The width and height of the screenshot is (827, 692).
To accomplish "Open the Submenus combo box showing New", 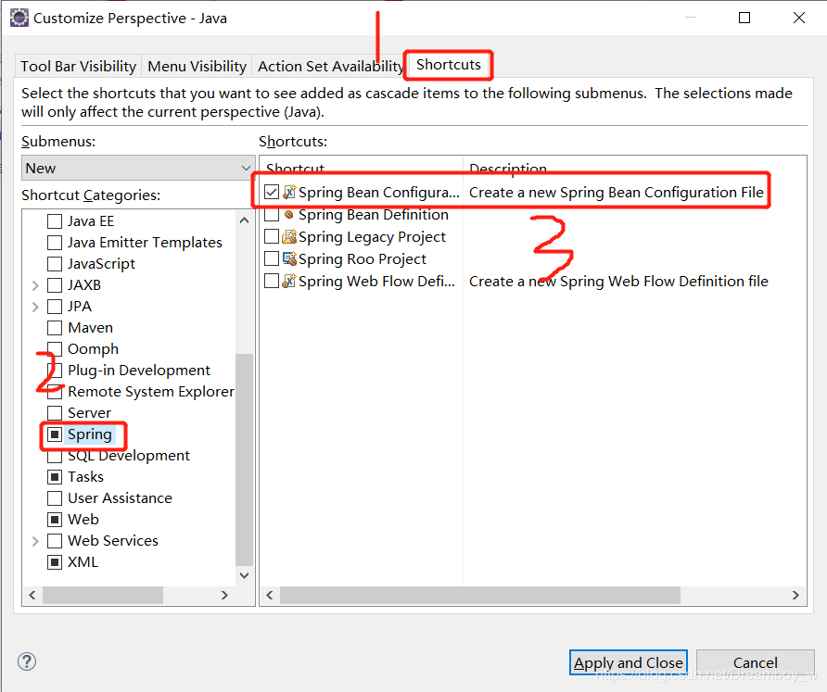I will click(x=138, y=168).
